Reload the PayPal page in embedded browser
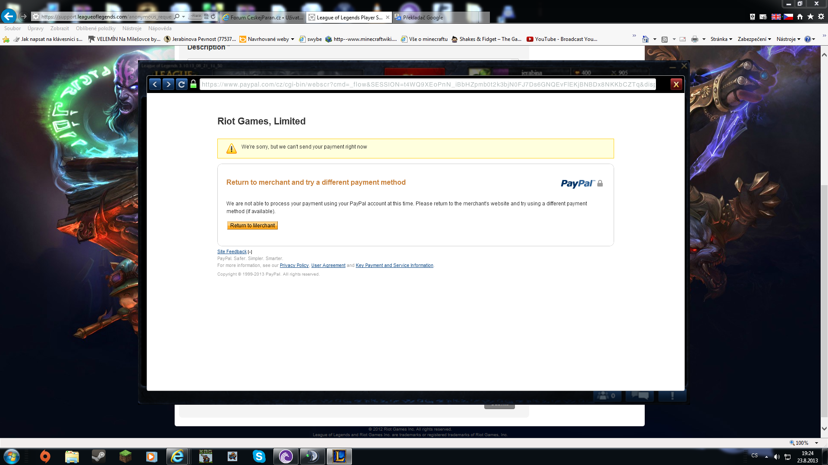 182,84
